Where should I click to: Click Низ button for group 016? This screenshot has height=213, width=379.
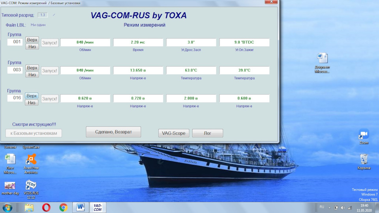(x=32, y=103)
